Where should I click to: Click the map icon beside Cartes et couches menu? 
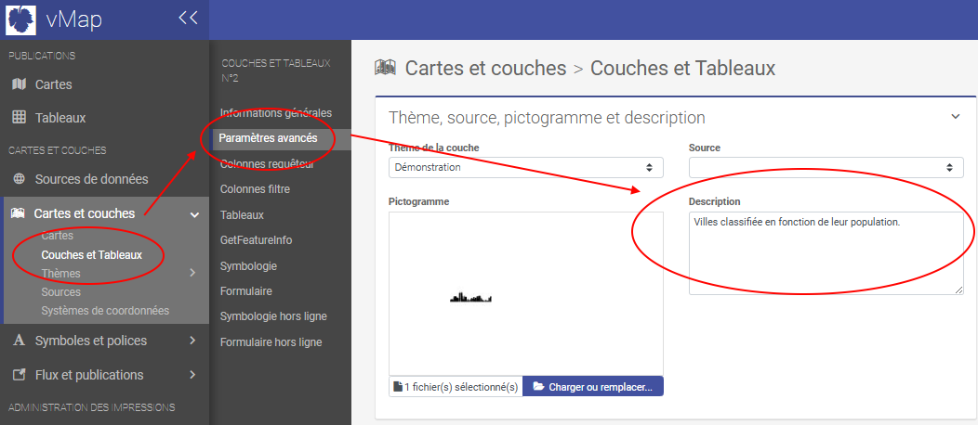pyautogui.click(x=18, y=214)
